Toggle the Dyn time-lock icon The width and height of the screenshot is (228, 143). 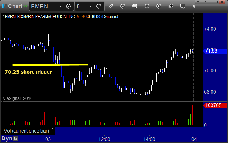pyautogui.click(x=16, y=139)
